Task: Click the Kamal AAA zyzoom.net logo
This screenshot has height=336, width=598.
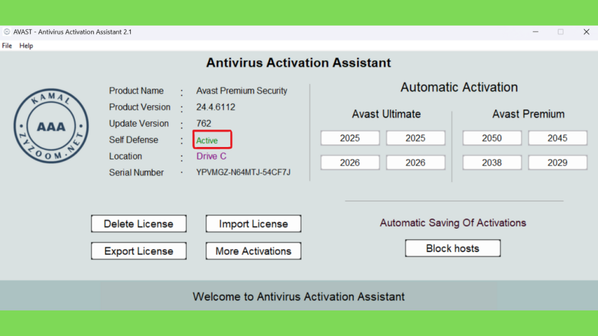Action: pyautogui.click(x=51, y=126)
